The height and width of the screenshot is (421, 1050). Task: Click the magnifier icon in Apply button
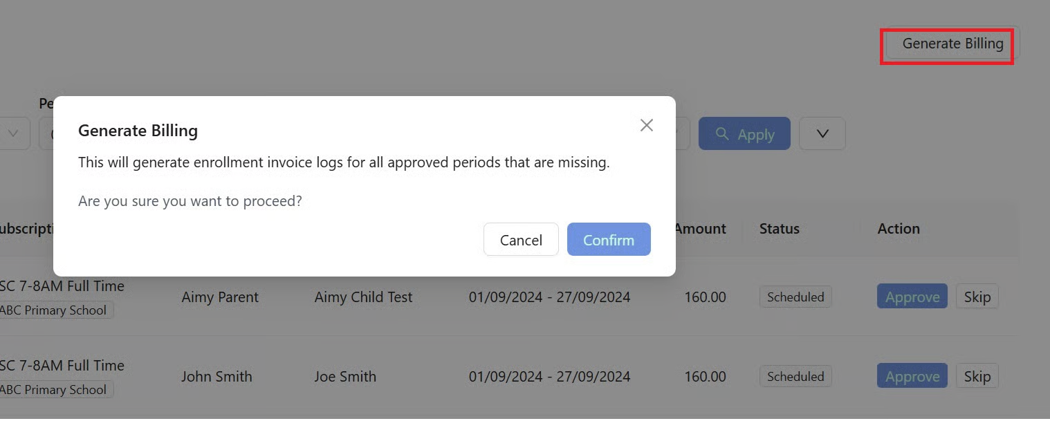click(722, 133)
